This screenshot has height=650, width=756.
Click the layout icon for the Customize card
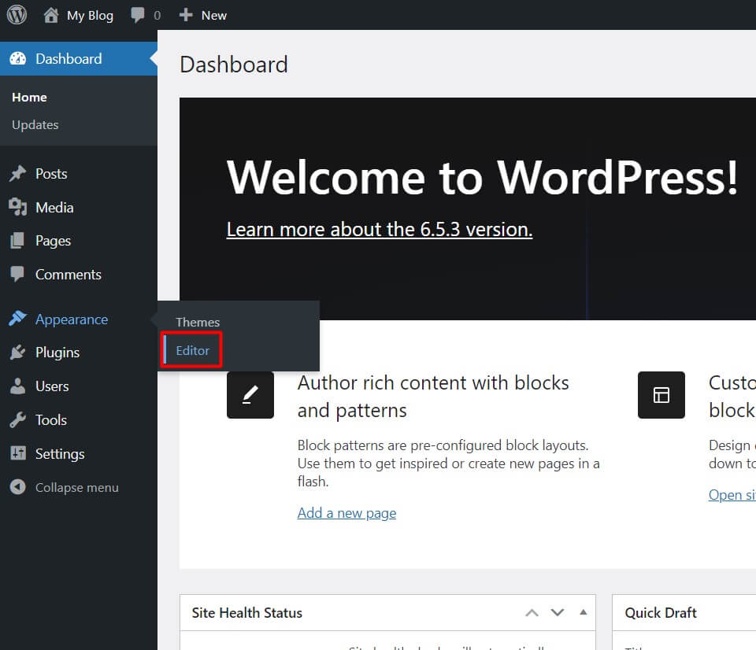coord(661,395)
